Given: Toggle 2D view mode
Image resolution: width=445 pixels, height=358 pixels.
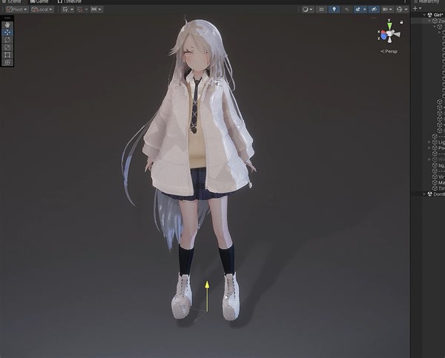Looking at the screenshot, I should pos(321,10).
